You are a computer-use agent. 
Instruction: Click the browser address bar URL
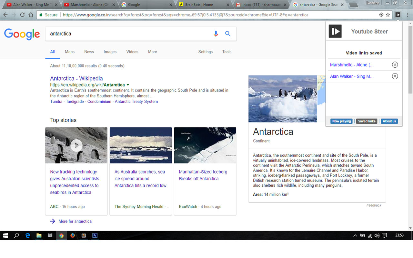pyautogui.click(x=186, y=15)
